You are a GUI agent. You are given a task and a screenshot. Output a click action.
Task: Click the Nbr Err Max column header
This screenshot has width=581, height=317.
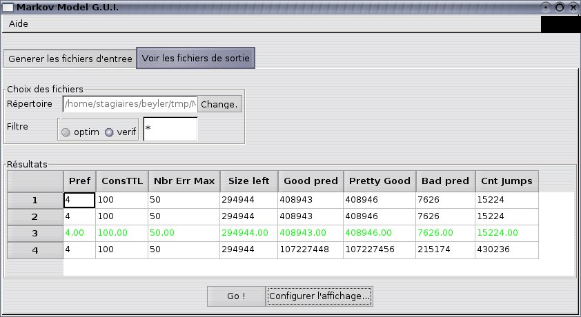coord(183,181)
